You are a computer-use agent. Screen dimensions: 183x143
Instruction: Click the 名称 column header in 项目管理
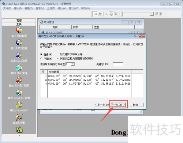tap(82, 27)
